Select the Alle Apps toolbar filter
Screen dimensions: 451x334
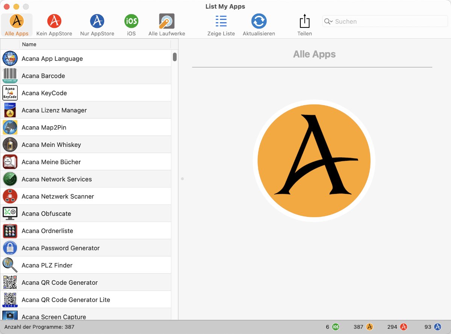17,25
